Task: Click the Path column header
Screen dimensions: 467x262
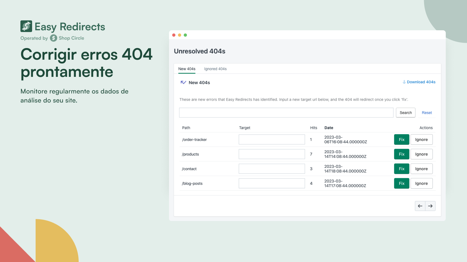Action: click(x=186, y=128)
